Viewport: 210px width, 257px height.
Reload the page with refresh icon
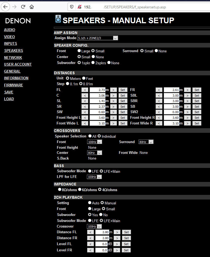[23, 7]
